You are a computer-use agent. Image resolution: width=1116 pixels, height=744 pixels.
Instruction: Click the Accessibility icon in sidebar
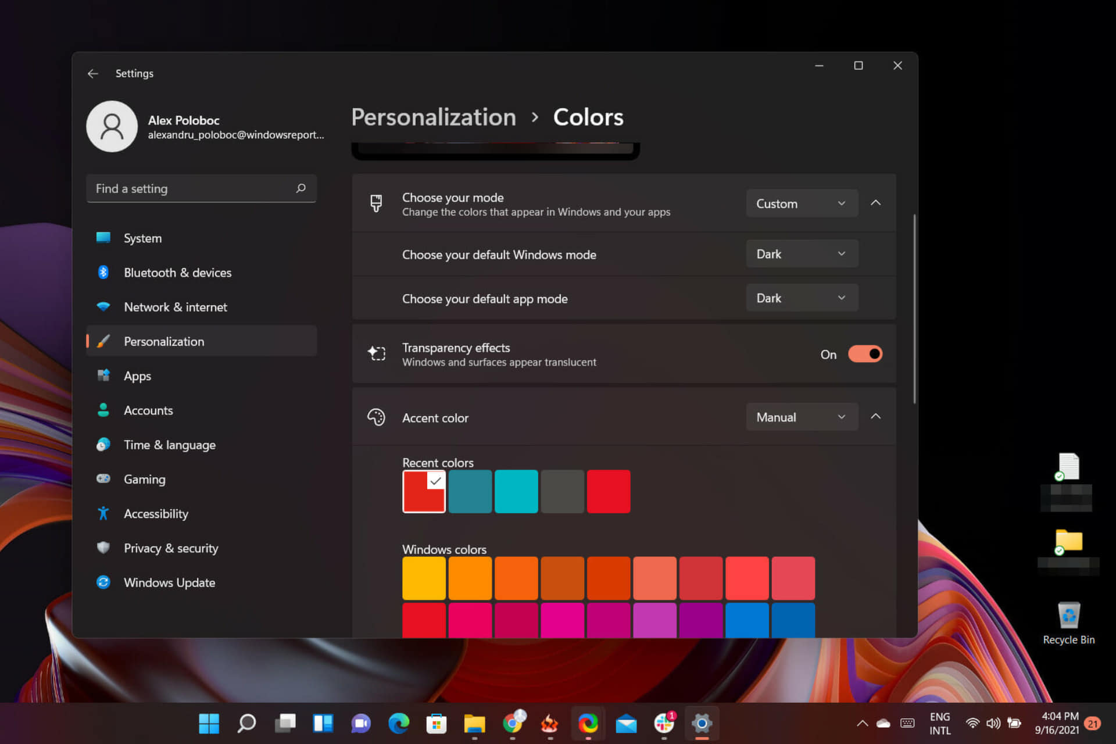[x=102, y=513]
